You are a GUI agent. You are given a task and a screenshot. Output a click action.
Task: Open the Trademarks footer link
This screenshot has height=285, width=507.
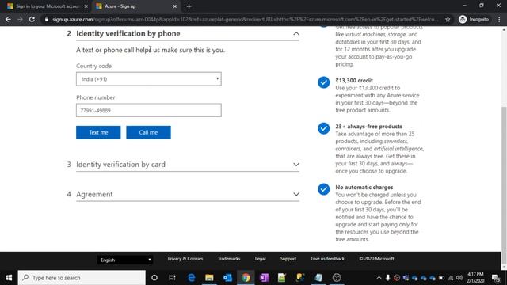point(229,259)
